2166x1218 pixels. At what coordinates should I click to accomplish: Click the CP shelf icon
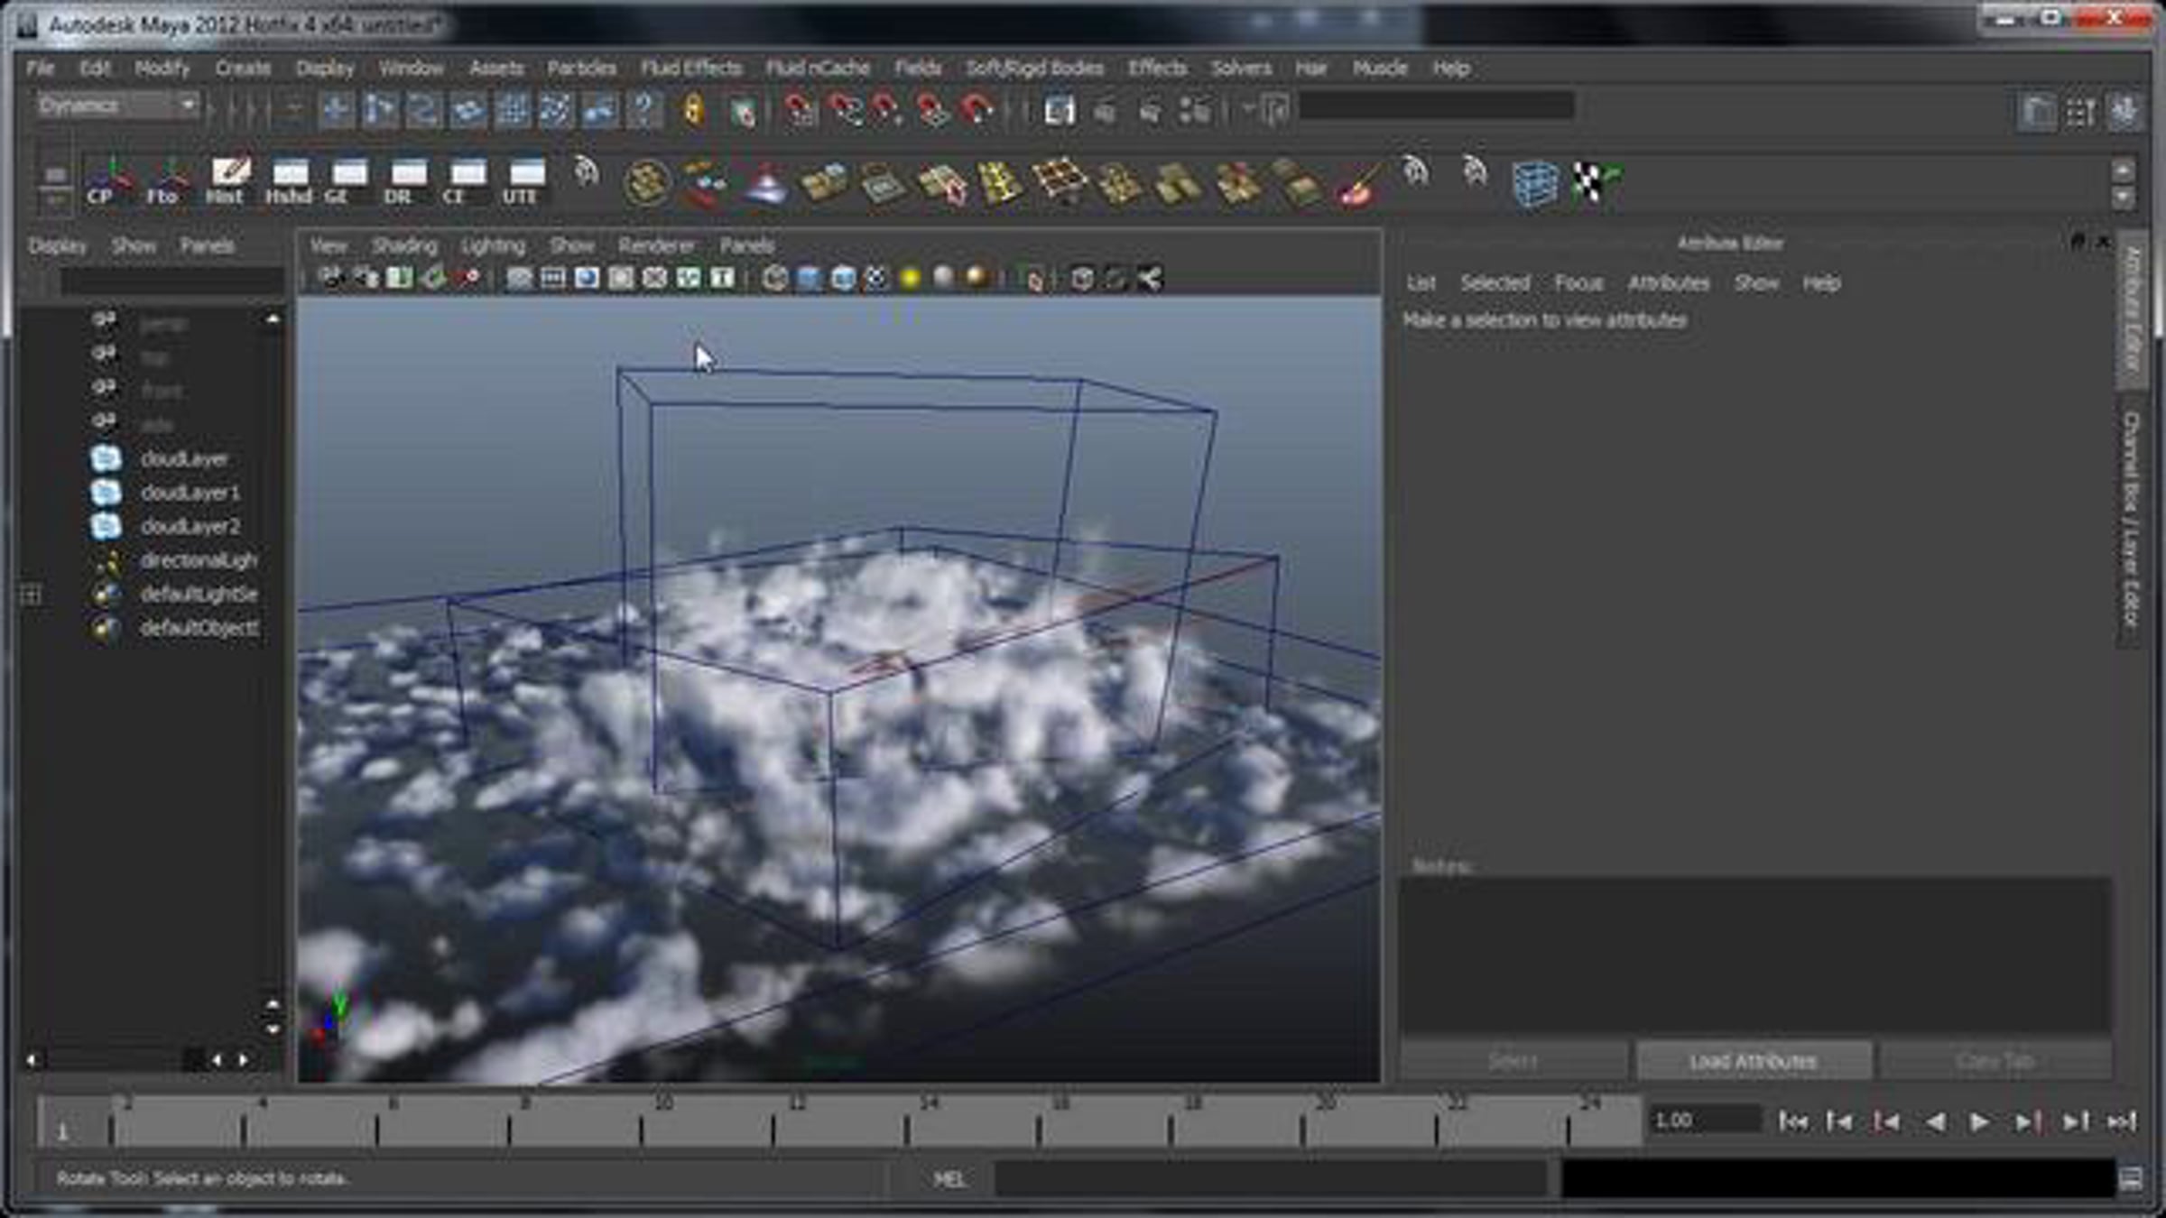tap(106, 180)
